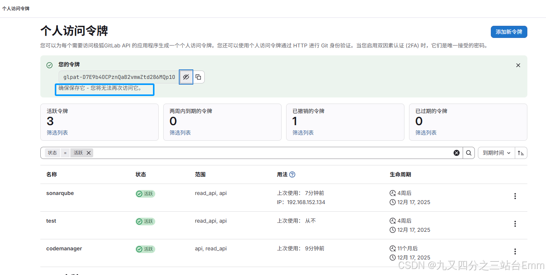Click 上次使用: 7分钟前 text

tap(301, 193)
